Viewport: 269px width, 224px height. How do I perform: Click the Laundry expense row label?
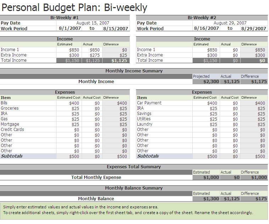tap(144, 124)
